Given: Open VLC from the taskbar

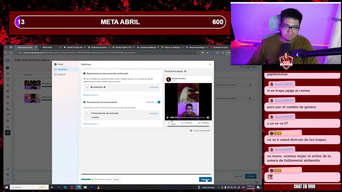Looking at the screenshot, I should [99, 187].
